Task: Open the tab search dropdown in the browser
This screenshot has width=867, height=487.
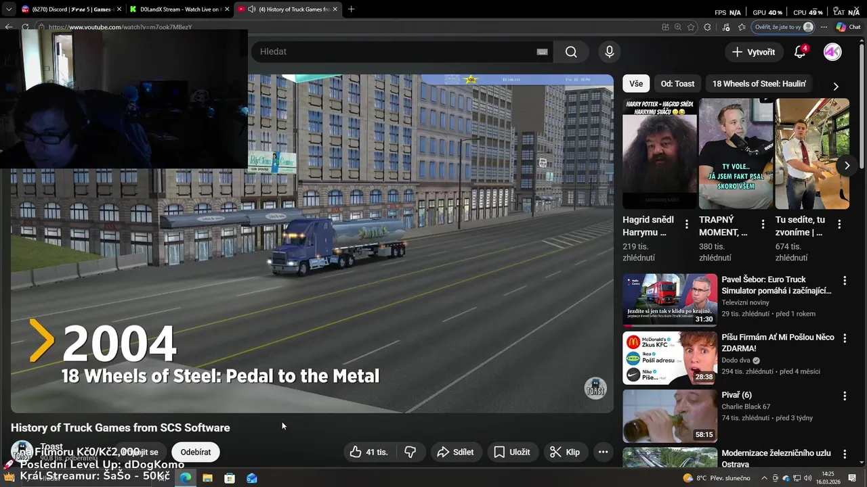Action: 8,9
